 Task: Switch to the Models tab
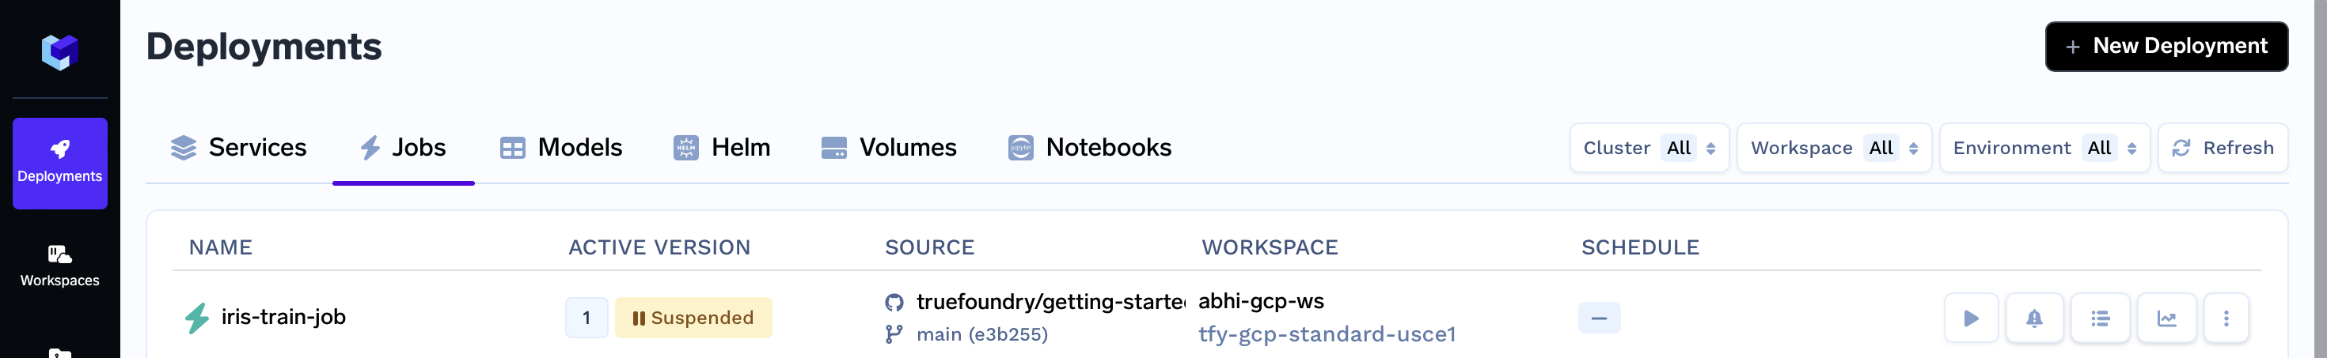pyautogui.click(x=561, y=148)
